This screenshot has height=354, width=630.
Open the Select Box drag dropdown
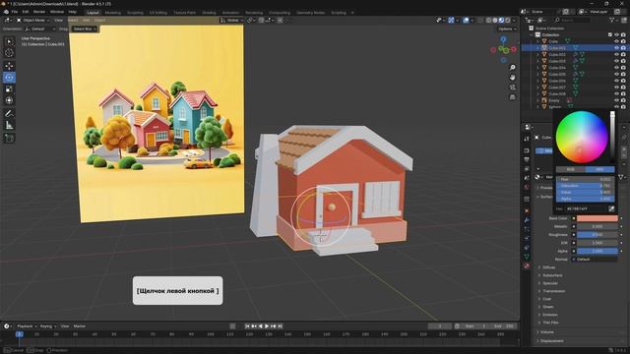85,29
